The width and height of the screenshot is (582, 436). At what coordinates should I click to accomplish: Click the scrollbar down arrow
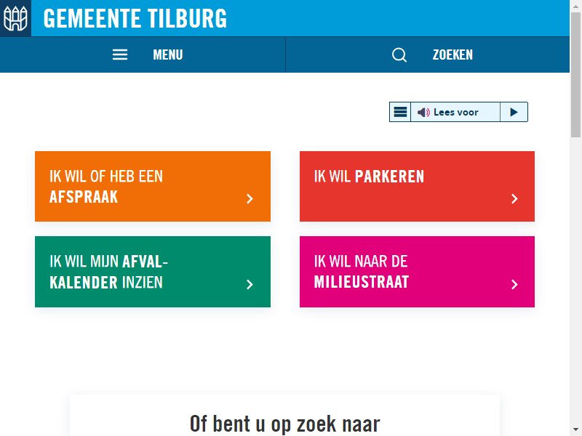pyautogui.click(x=575, y=429)
